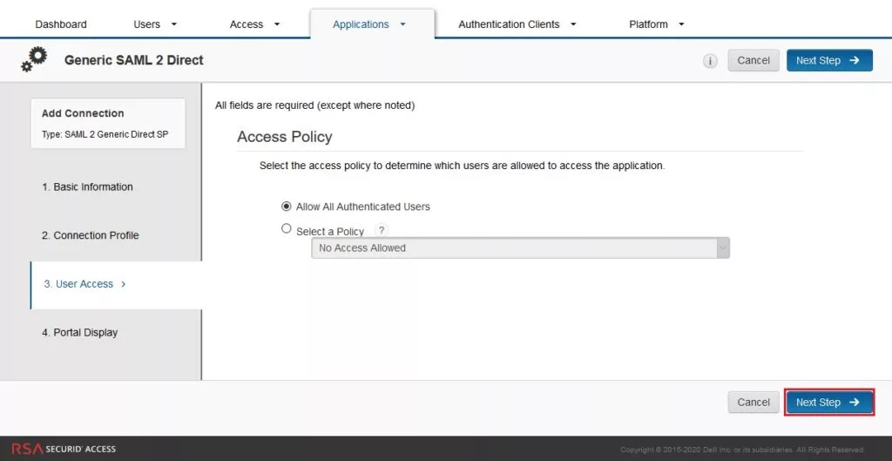This screenshot has width=892, height=461.
Task: Click the bottom Cancel button
Action: pos(753,403)
